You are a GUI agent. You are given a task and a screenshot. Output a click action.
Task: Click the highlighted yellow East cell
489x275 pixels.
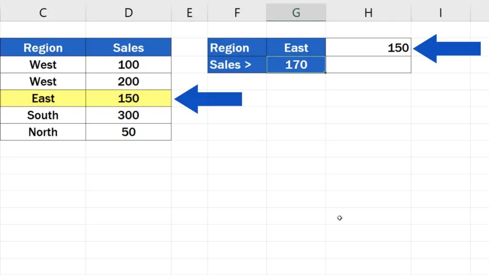[x=43, y=98]
